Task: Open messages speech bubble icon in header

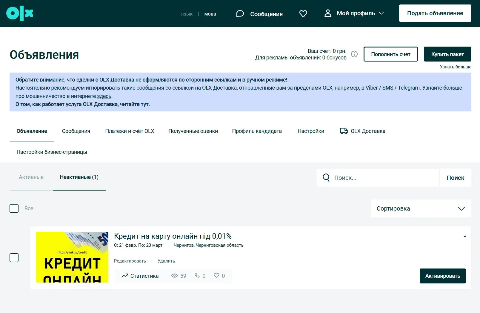Action: coord(240,14)
